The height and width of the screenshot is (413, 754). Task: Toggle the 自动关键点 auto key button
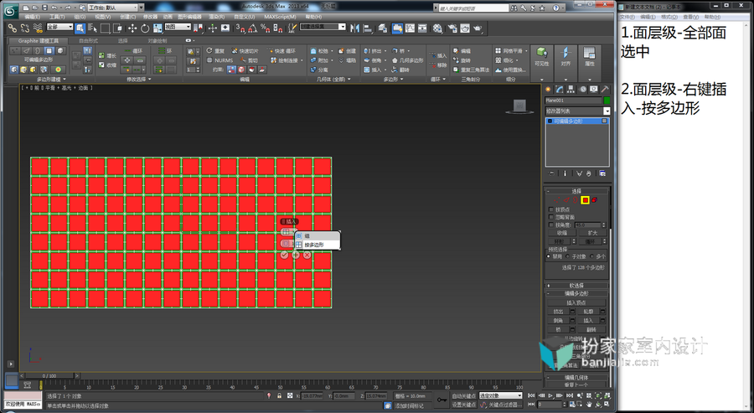463,395
